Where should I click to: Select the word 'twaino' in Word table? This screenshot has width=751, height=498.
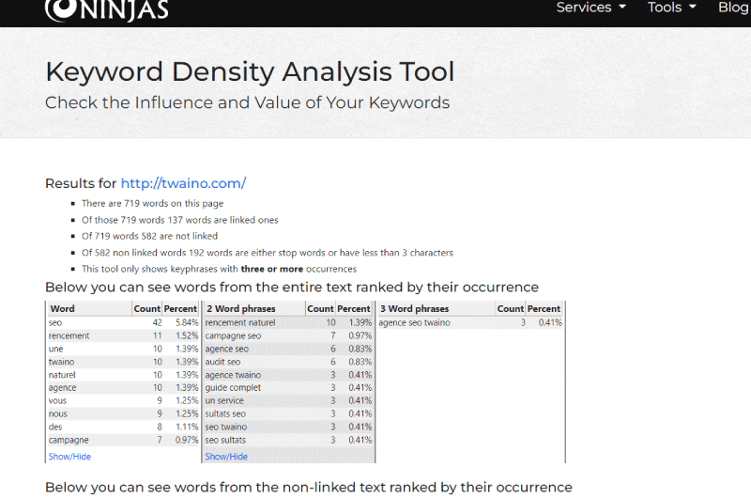click(x=61, y=362)
